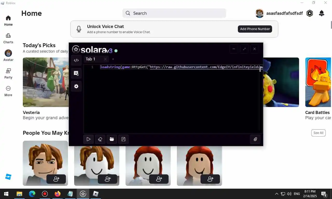
Task: Open the red record app in taskbar
Action: point(45,194)
